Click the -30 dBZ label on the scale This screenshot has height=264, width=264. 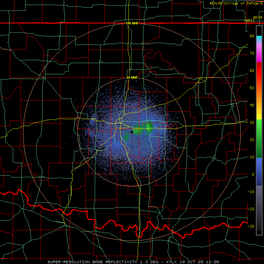[251, 226]
